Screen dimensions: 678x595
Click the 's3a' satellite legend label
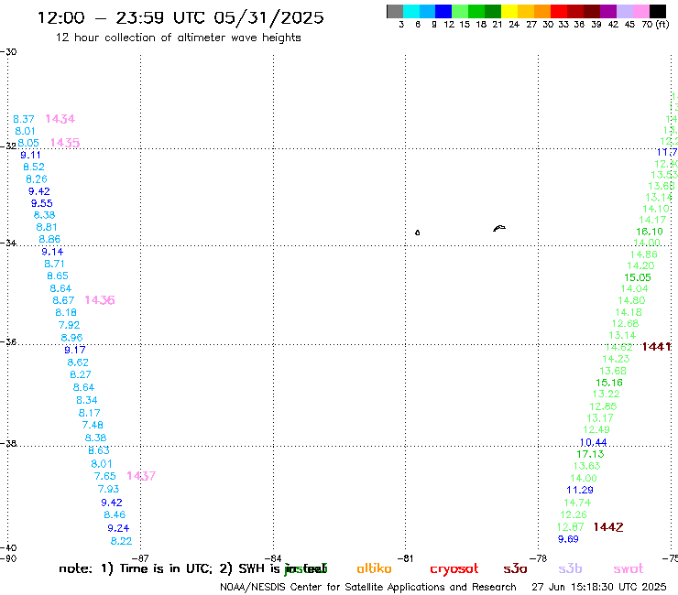click(515, 568)
